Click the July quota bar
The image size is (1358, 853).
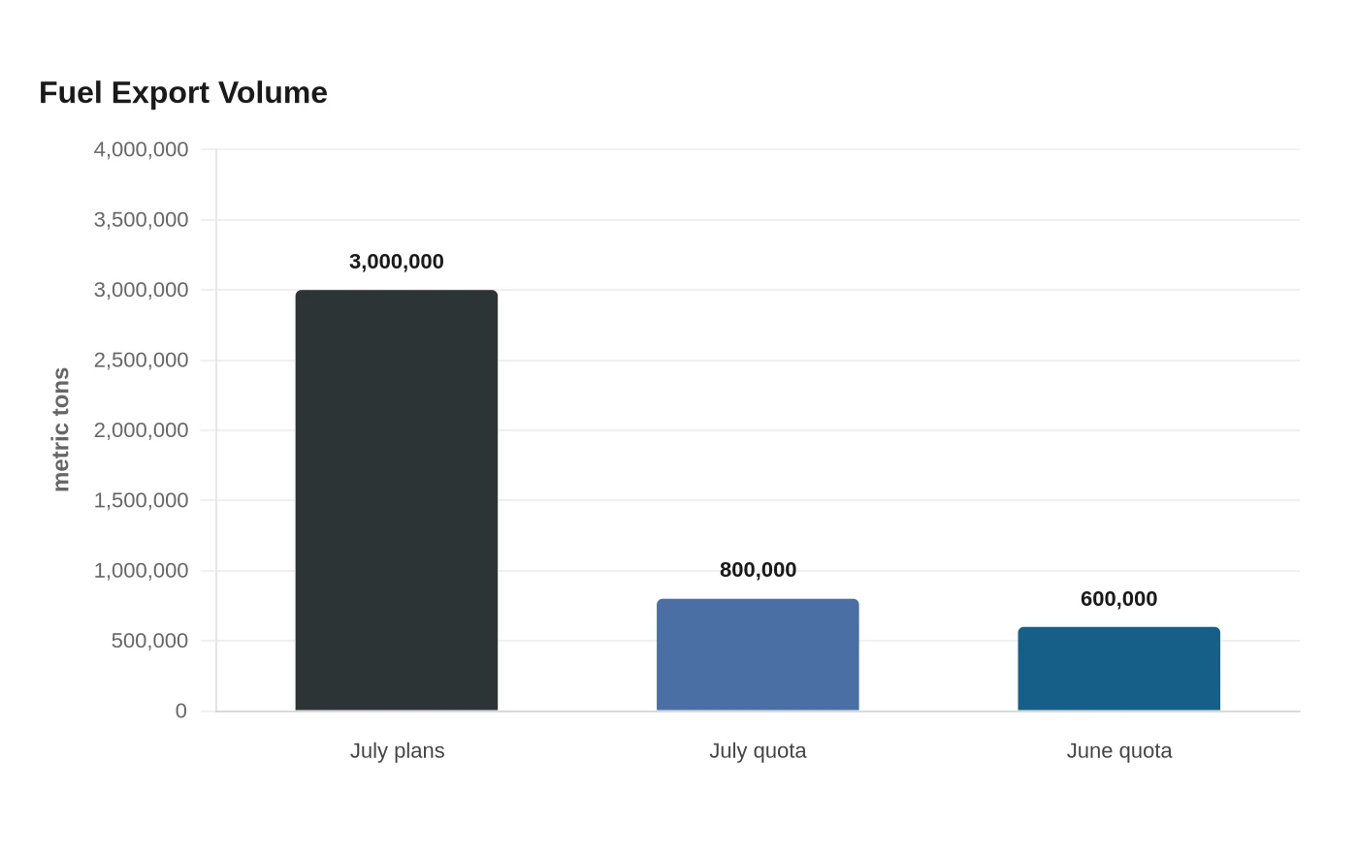[758, 655]
